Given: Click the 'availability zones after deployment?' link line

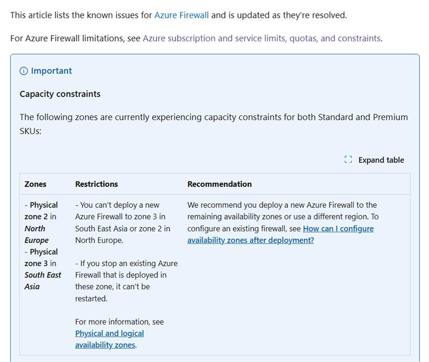Looking at the screenshot, I should [x=250, y=240].
